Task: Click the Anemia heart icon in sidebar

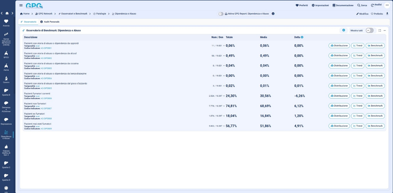Action: pyautogui.click(x=6, y=22)
